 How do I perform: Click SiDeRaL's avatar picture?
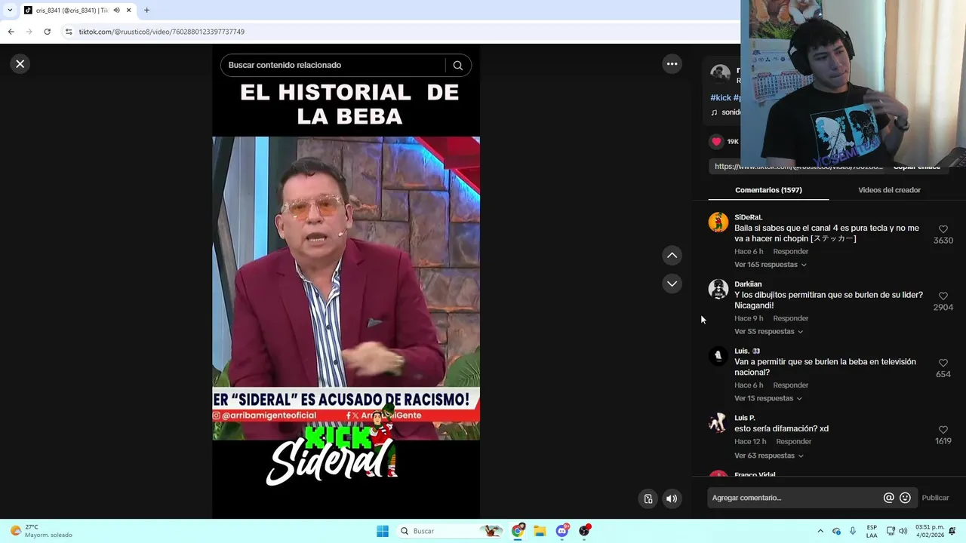coord(718,222)
